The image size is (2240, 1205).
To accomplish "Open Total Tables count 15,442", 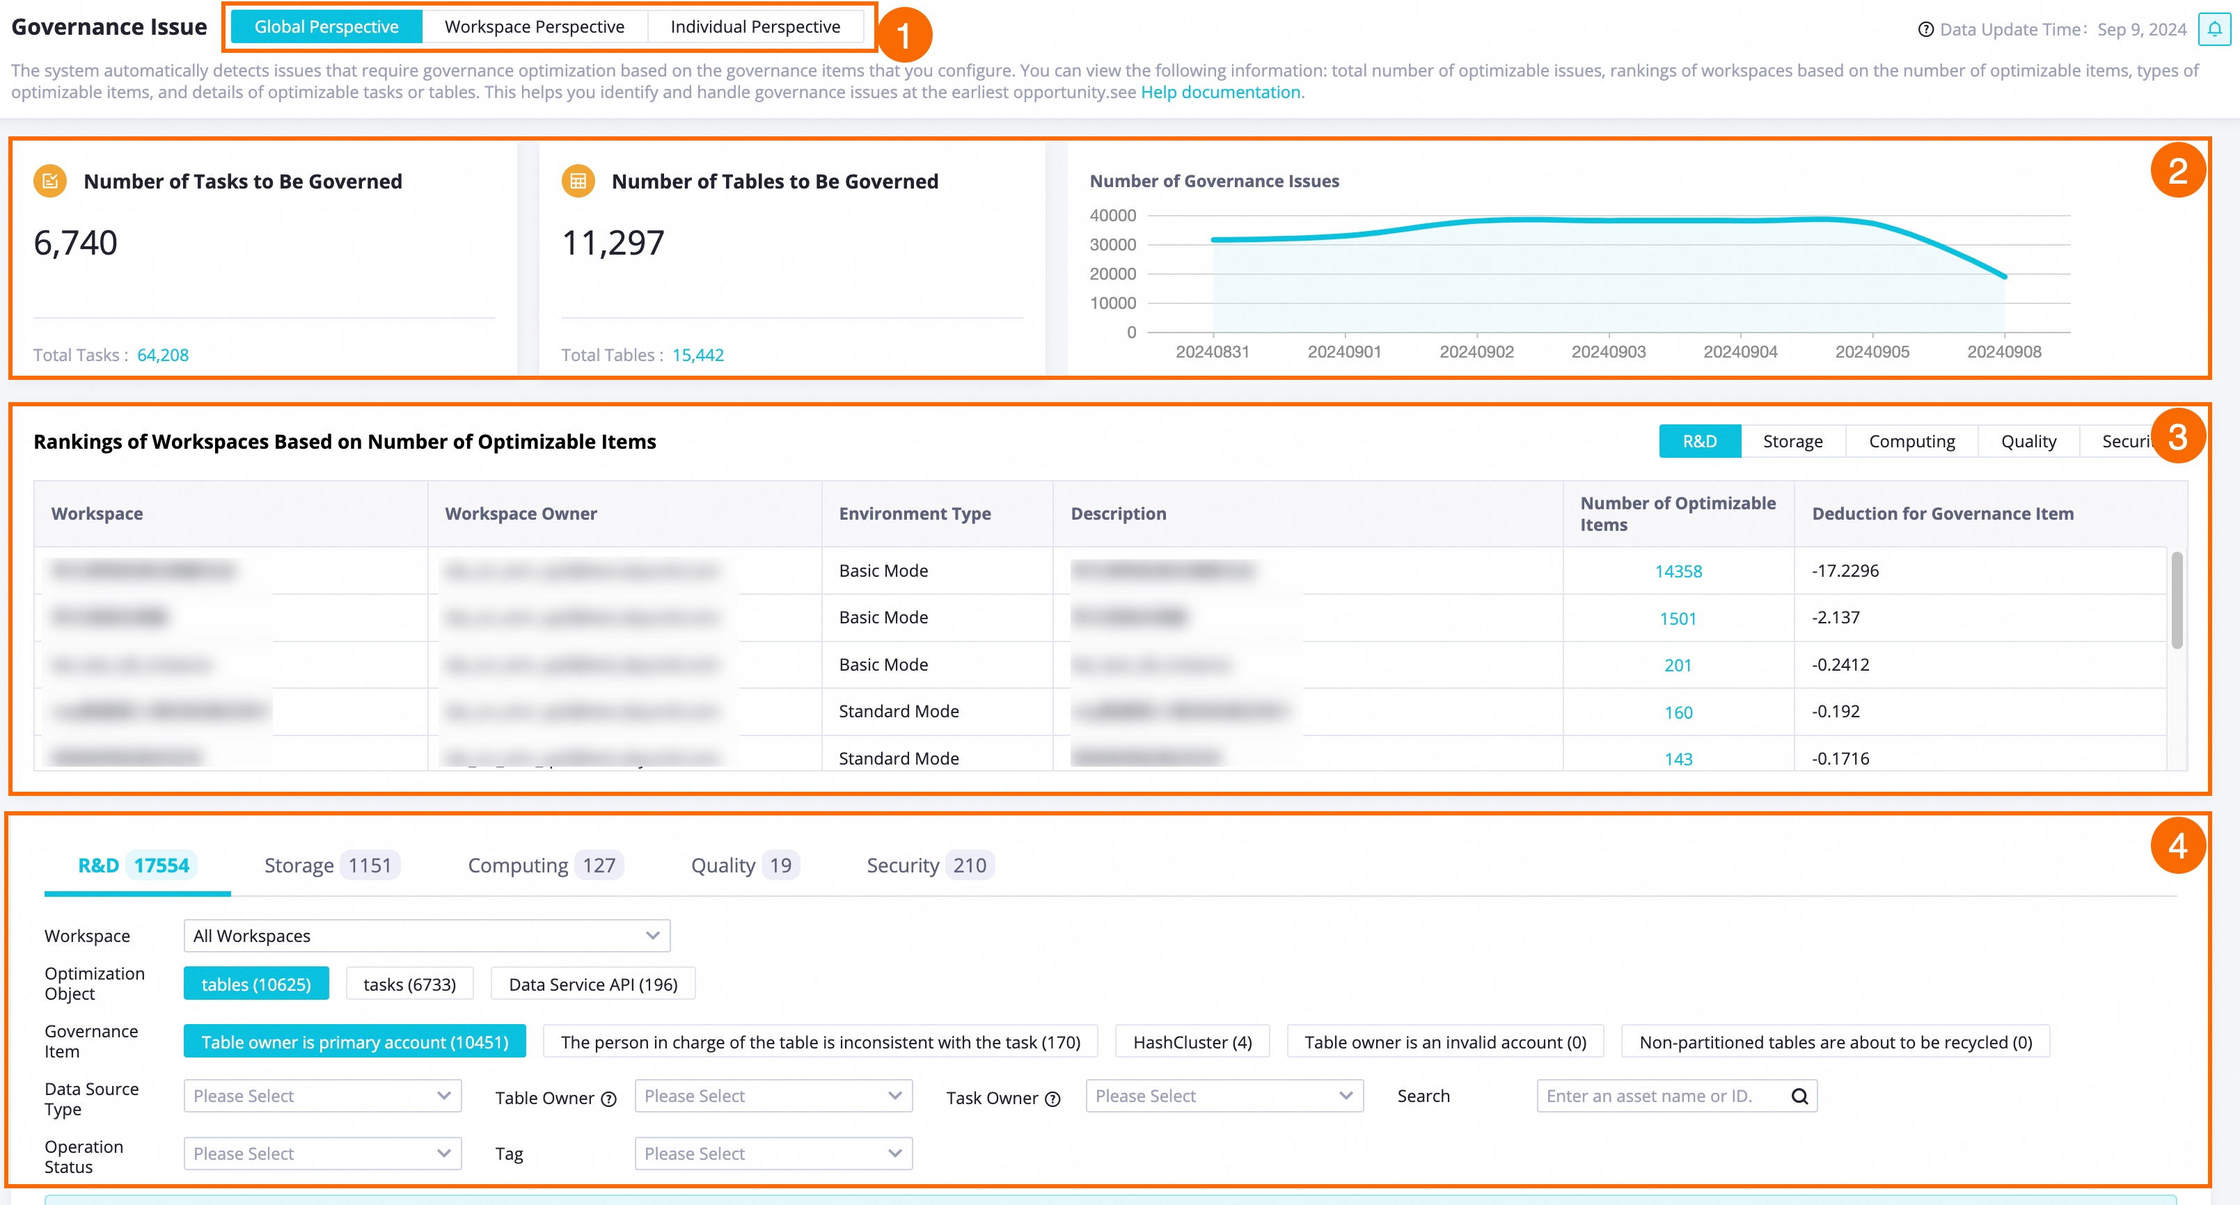I will pyautogui.click(x=697, y=355).
